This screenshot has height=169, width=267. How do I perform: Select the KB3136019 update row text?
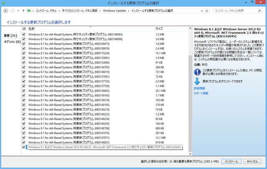pos(69,72)
